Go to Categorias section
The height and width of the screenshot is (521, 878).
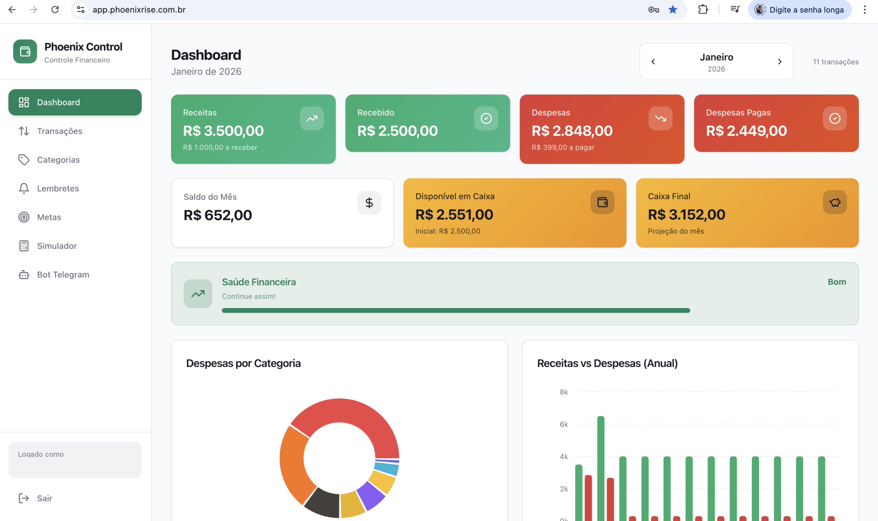[75, 160]
